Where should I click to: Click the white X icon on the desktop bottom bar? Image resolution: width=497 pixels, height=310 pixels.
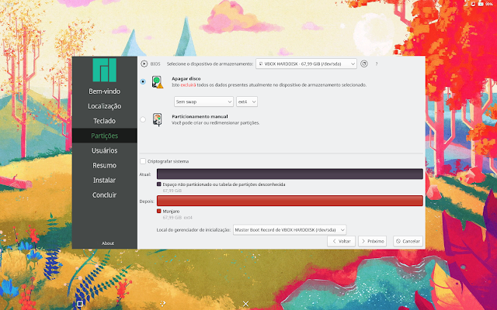coord(245,304)
